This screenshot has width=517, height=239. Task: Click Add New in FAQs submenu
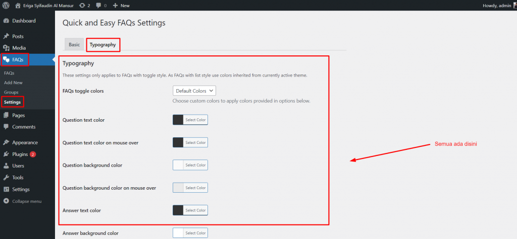pos(13,83)
